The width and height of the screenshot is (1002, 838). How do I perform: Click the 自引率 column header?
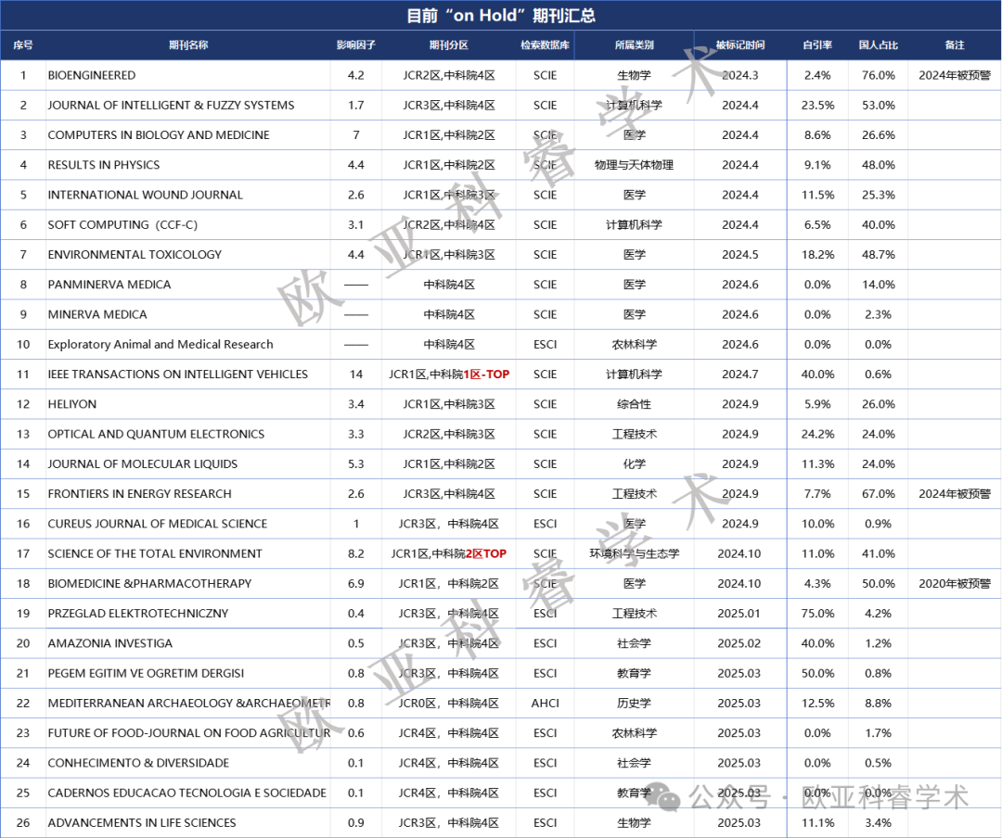817,45
